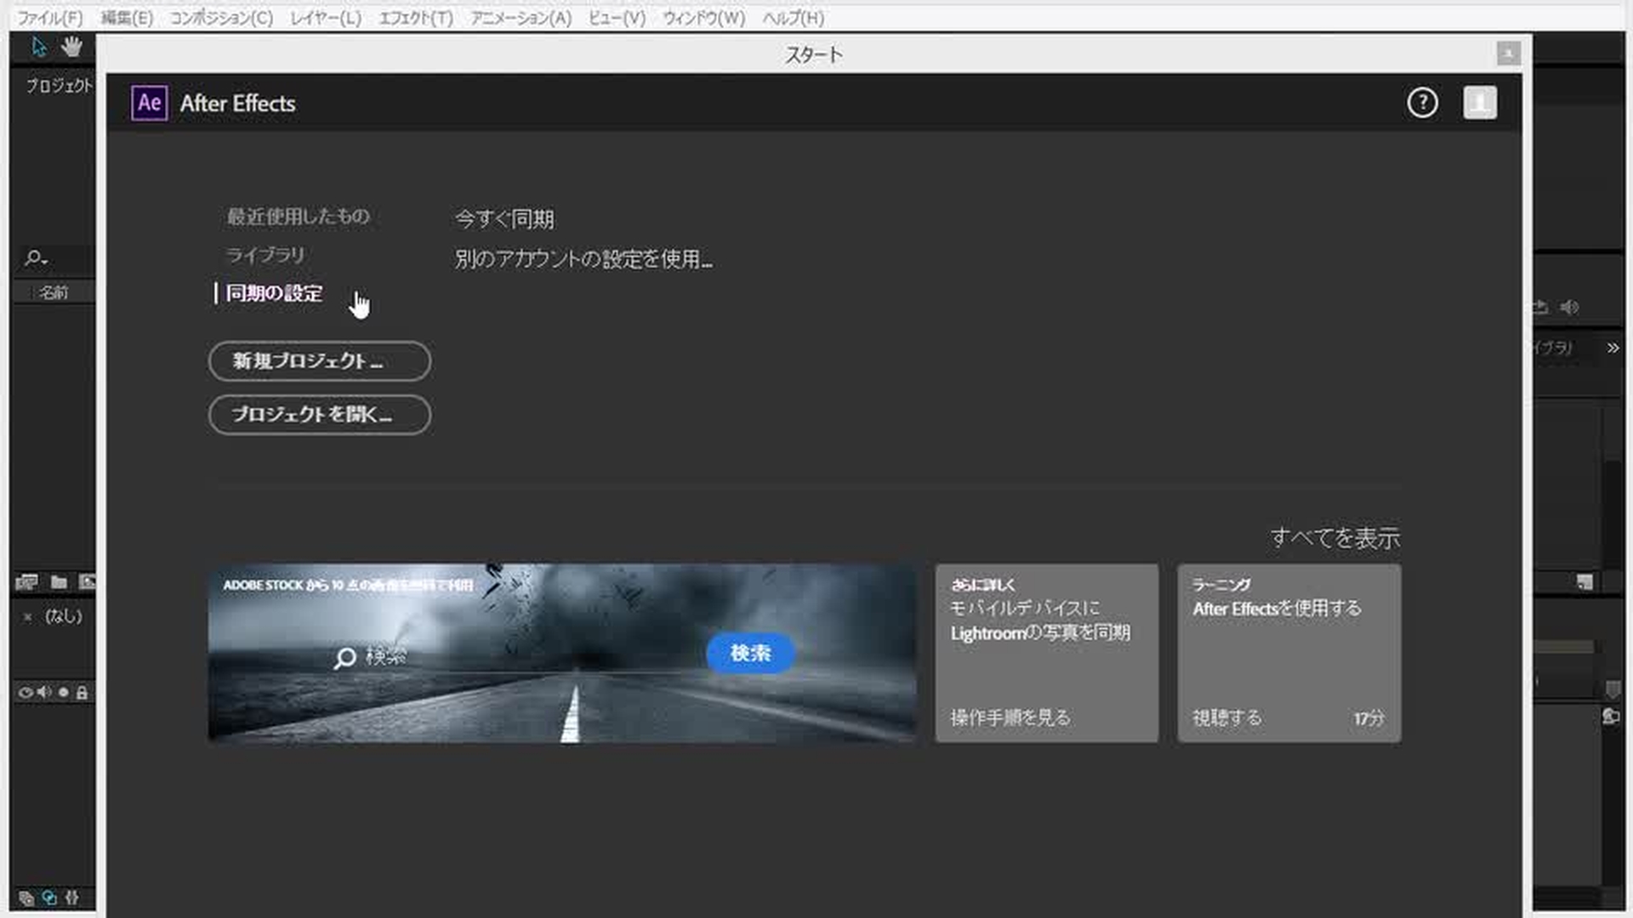This screenshot has height=918, width=1633.
Task: Select the (なし) timeline tab
Action: [x=64, y=616]
